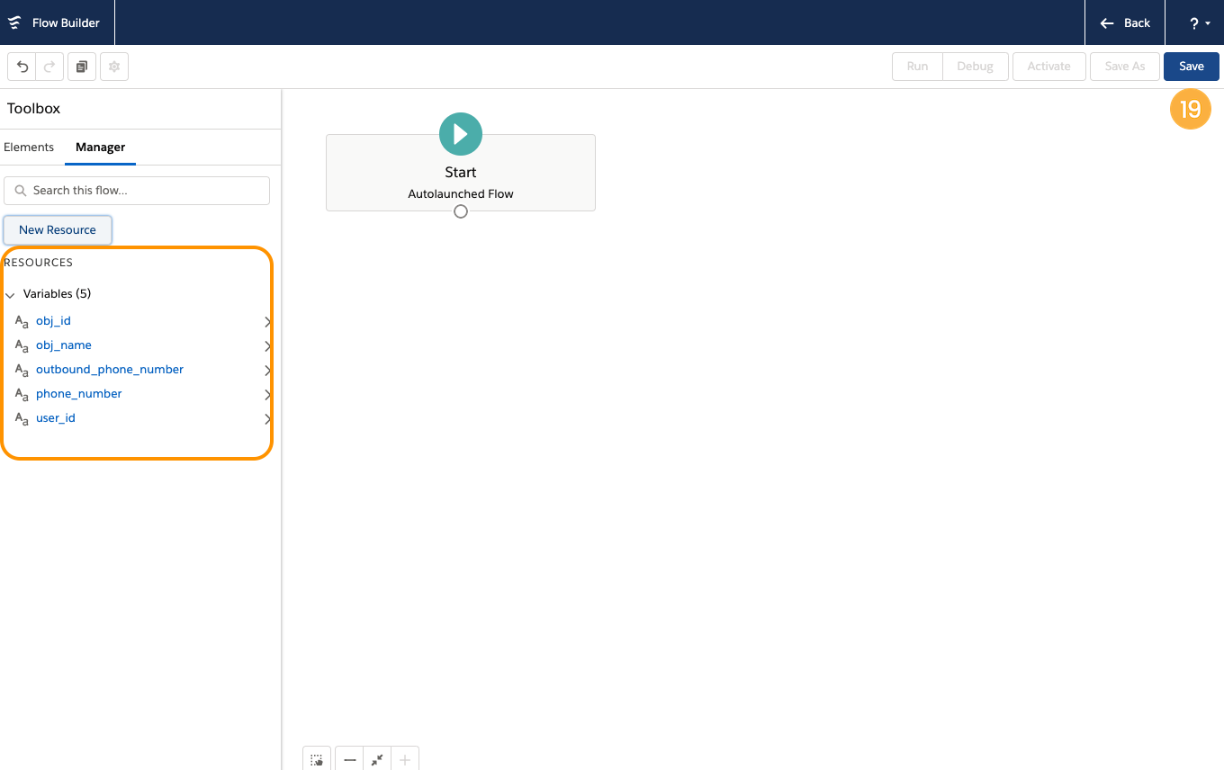Open the user_id variable link
This screenshot has height=770, width=1224.
[x=55, y=417]
